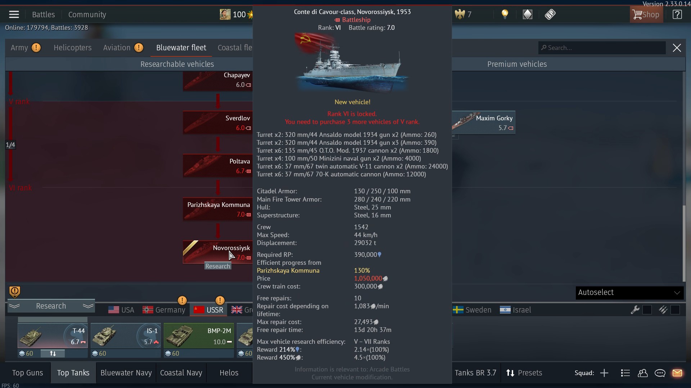Open the leaderboard list icon near Squad
This screenshot has height=388, width=691.
coord(625,373)
